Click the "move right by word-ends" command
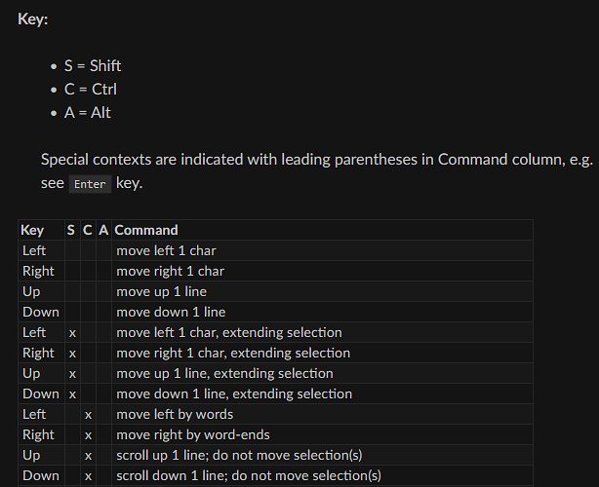This screenshot has height=487, width=599. pos(192,434)
